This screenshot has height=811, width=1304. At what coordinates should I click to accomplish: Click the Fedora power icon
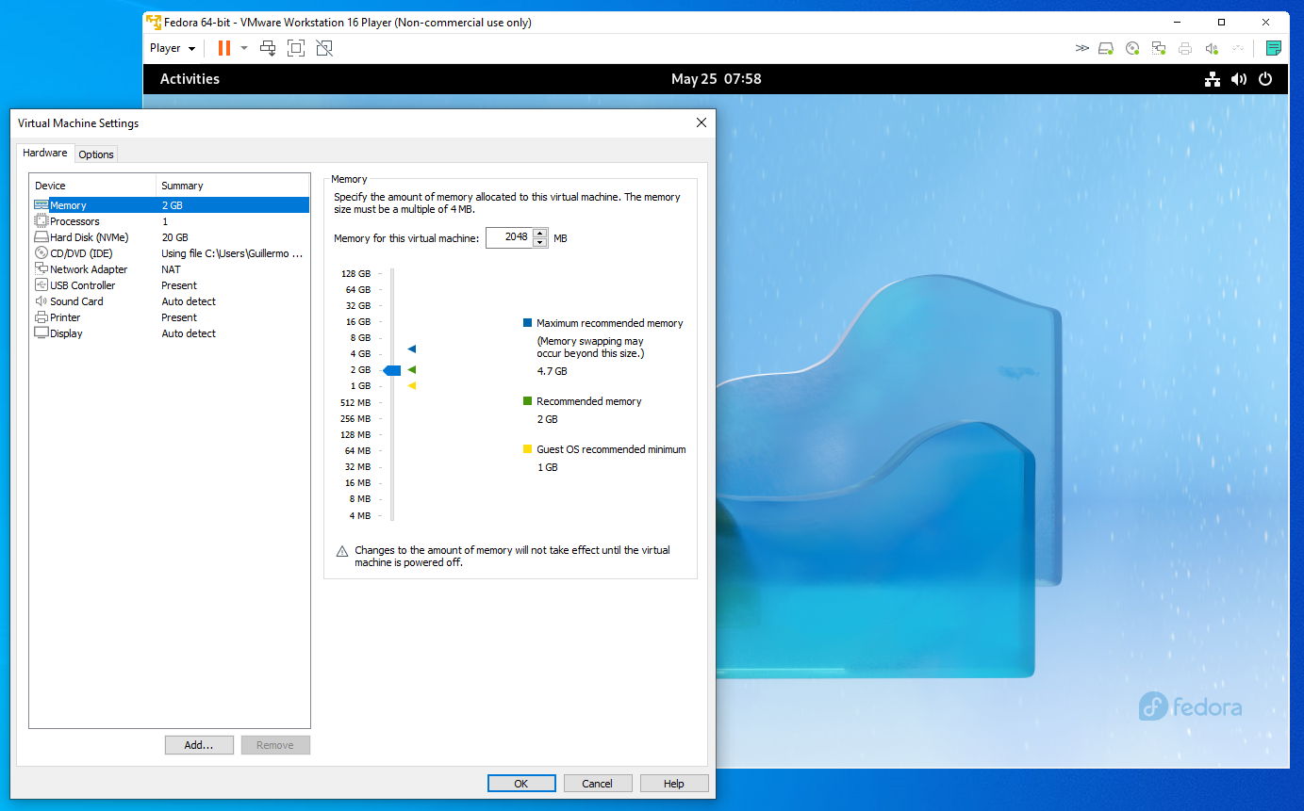1265,79
